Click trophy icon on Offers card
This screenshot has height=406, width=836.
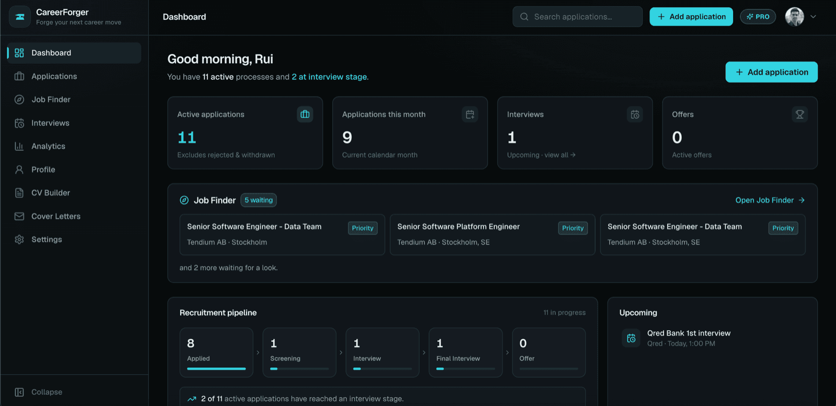[800, 114]
